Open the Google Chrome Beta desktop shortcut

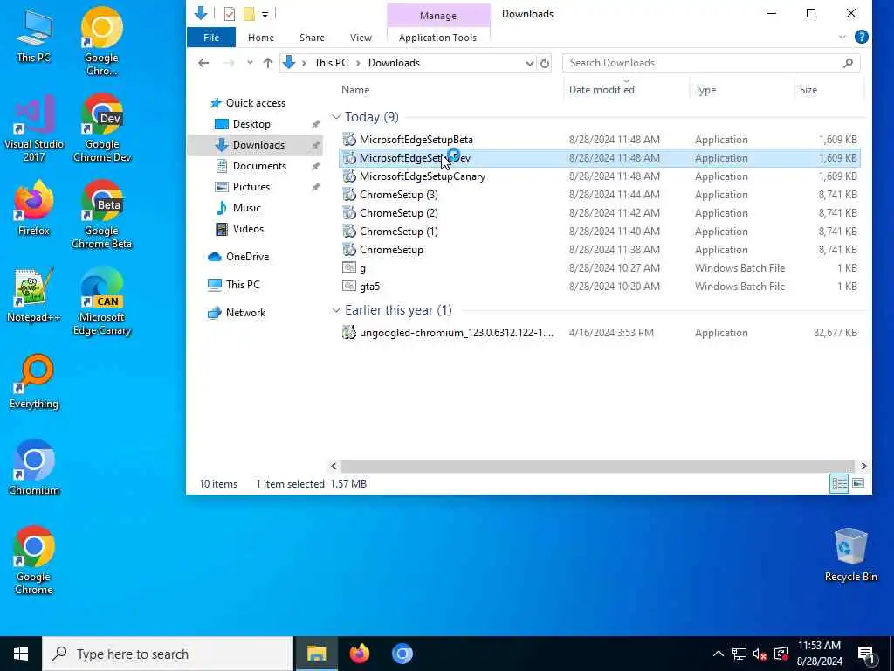[x=102, y=214]
